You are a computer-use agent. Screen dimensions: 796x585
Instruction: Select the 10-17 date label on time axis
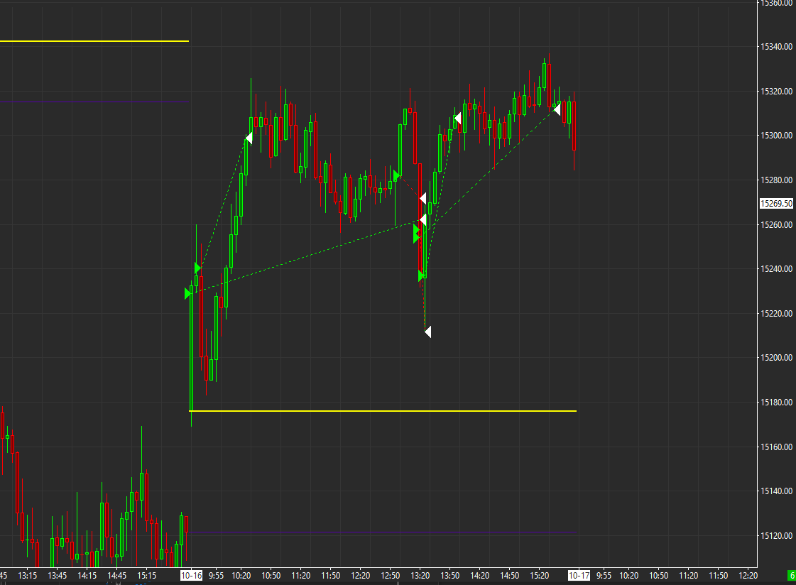click(579, 575)
